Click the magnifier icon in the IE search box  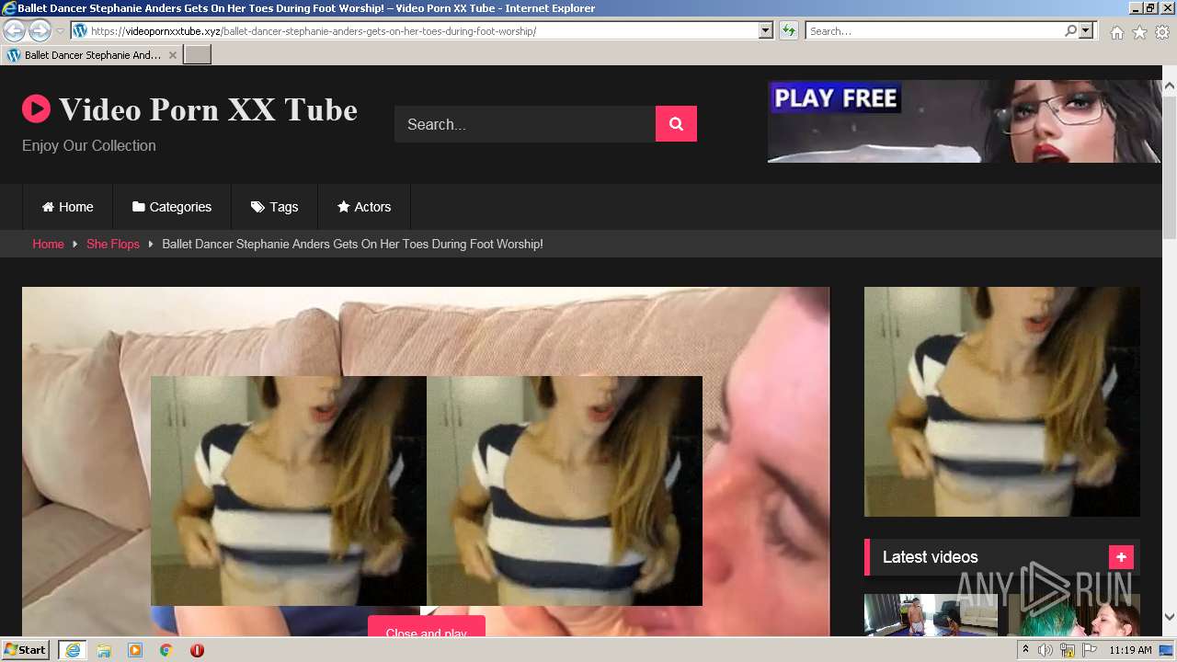[1070, 30]
